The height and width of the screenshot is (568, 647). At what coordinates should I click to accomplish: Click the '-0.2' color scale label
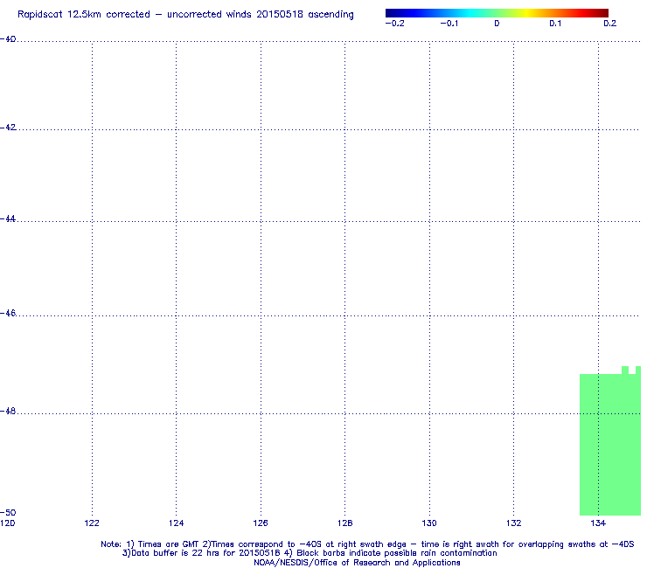pos(395,24)
